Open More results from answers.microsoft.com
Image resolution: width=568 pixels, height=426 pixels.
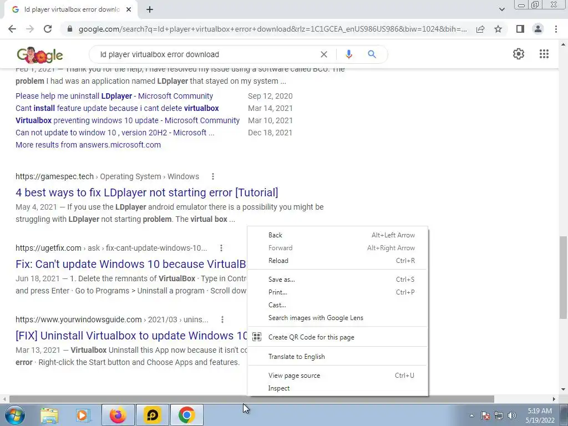[88, 145]
